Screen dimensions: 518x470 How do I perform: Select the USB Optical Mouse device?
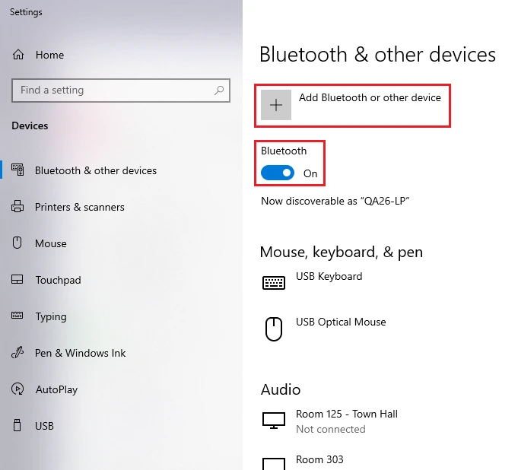click(x=341, y=322)
